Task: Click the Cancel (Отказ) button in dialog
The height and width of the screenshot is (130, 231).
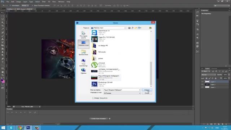Action: (x=147, y=93)
